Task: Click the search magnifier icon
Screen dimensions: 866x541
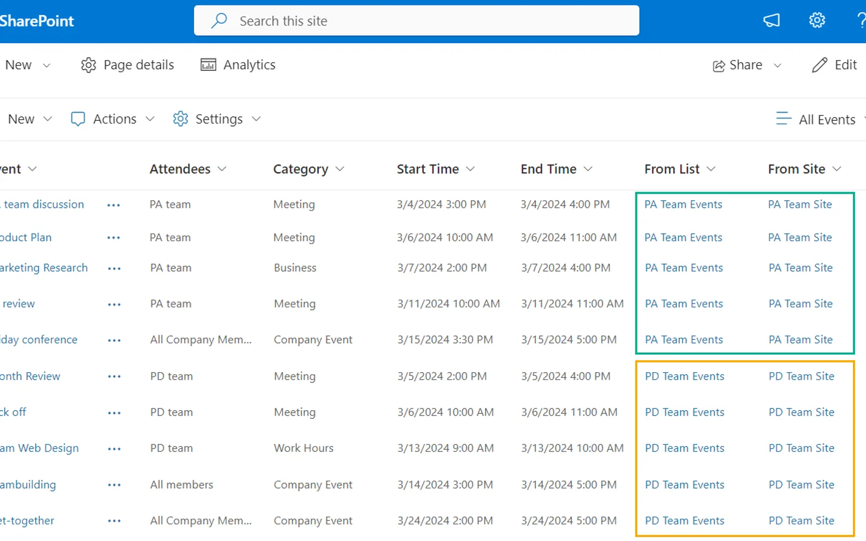Action: pyautogui.click(x=219, y=21)
